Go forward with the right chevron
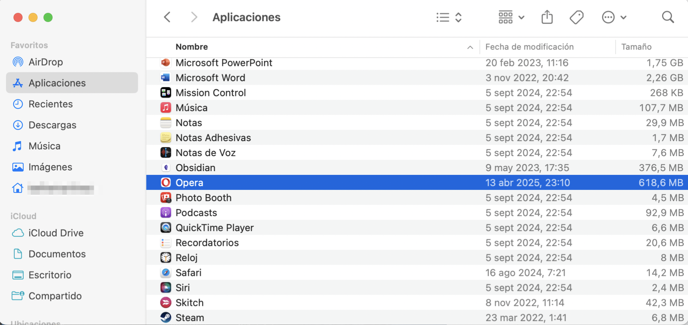 [194, 17]
